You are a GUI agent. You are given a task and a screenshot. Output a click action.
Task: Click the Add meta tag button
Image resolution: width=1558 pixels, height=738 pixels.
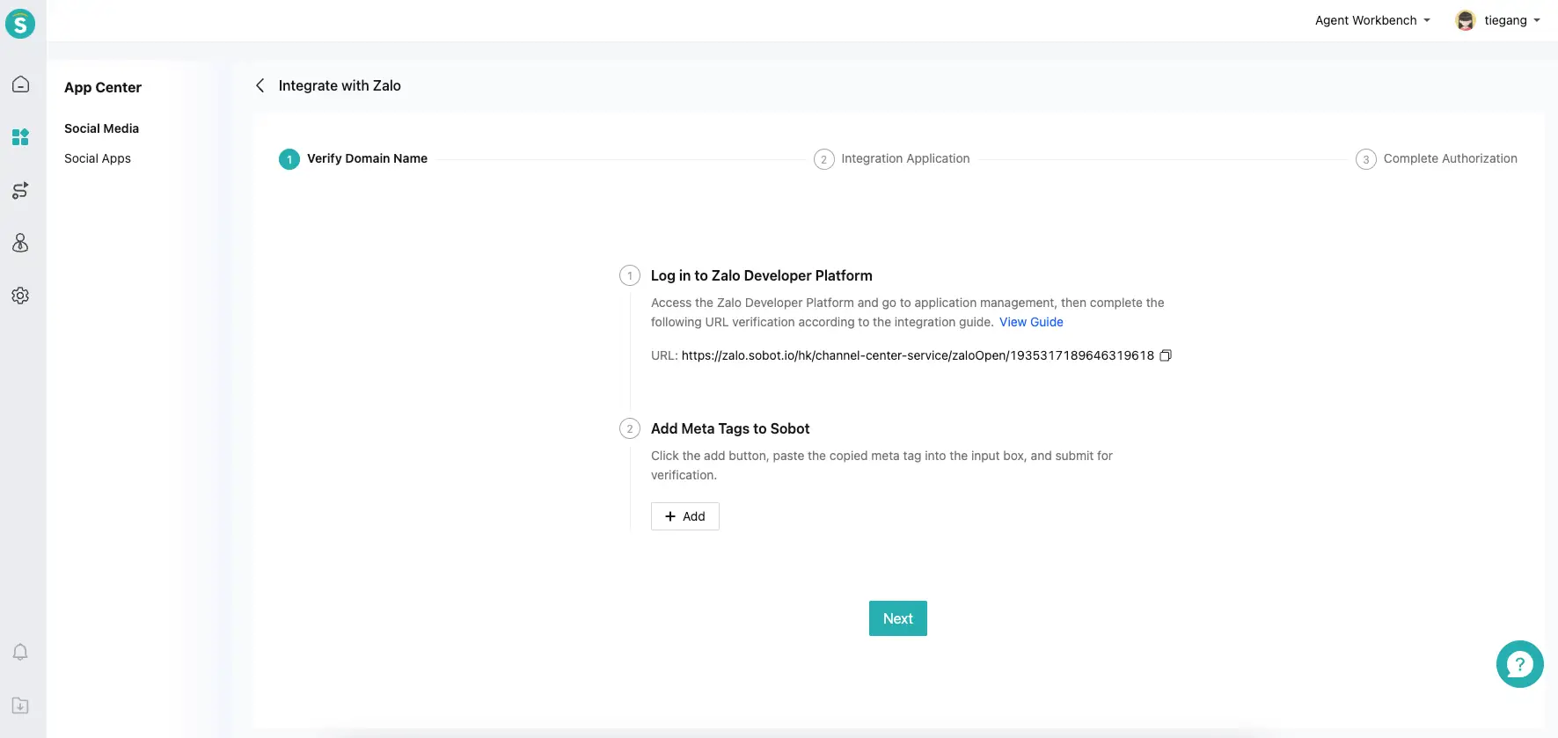(x=685, y=516)
